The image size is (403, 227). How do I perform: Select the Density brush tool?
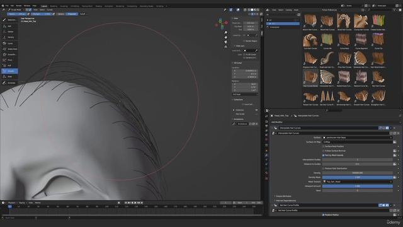(9, 37)
